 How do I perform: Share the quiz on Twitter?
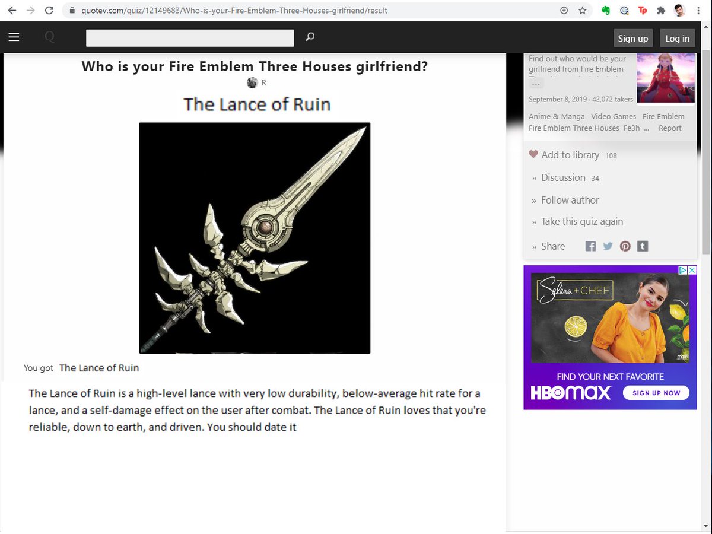tap(608, 246)
